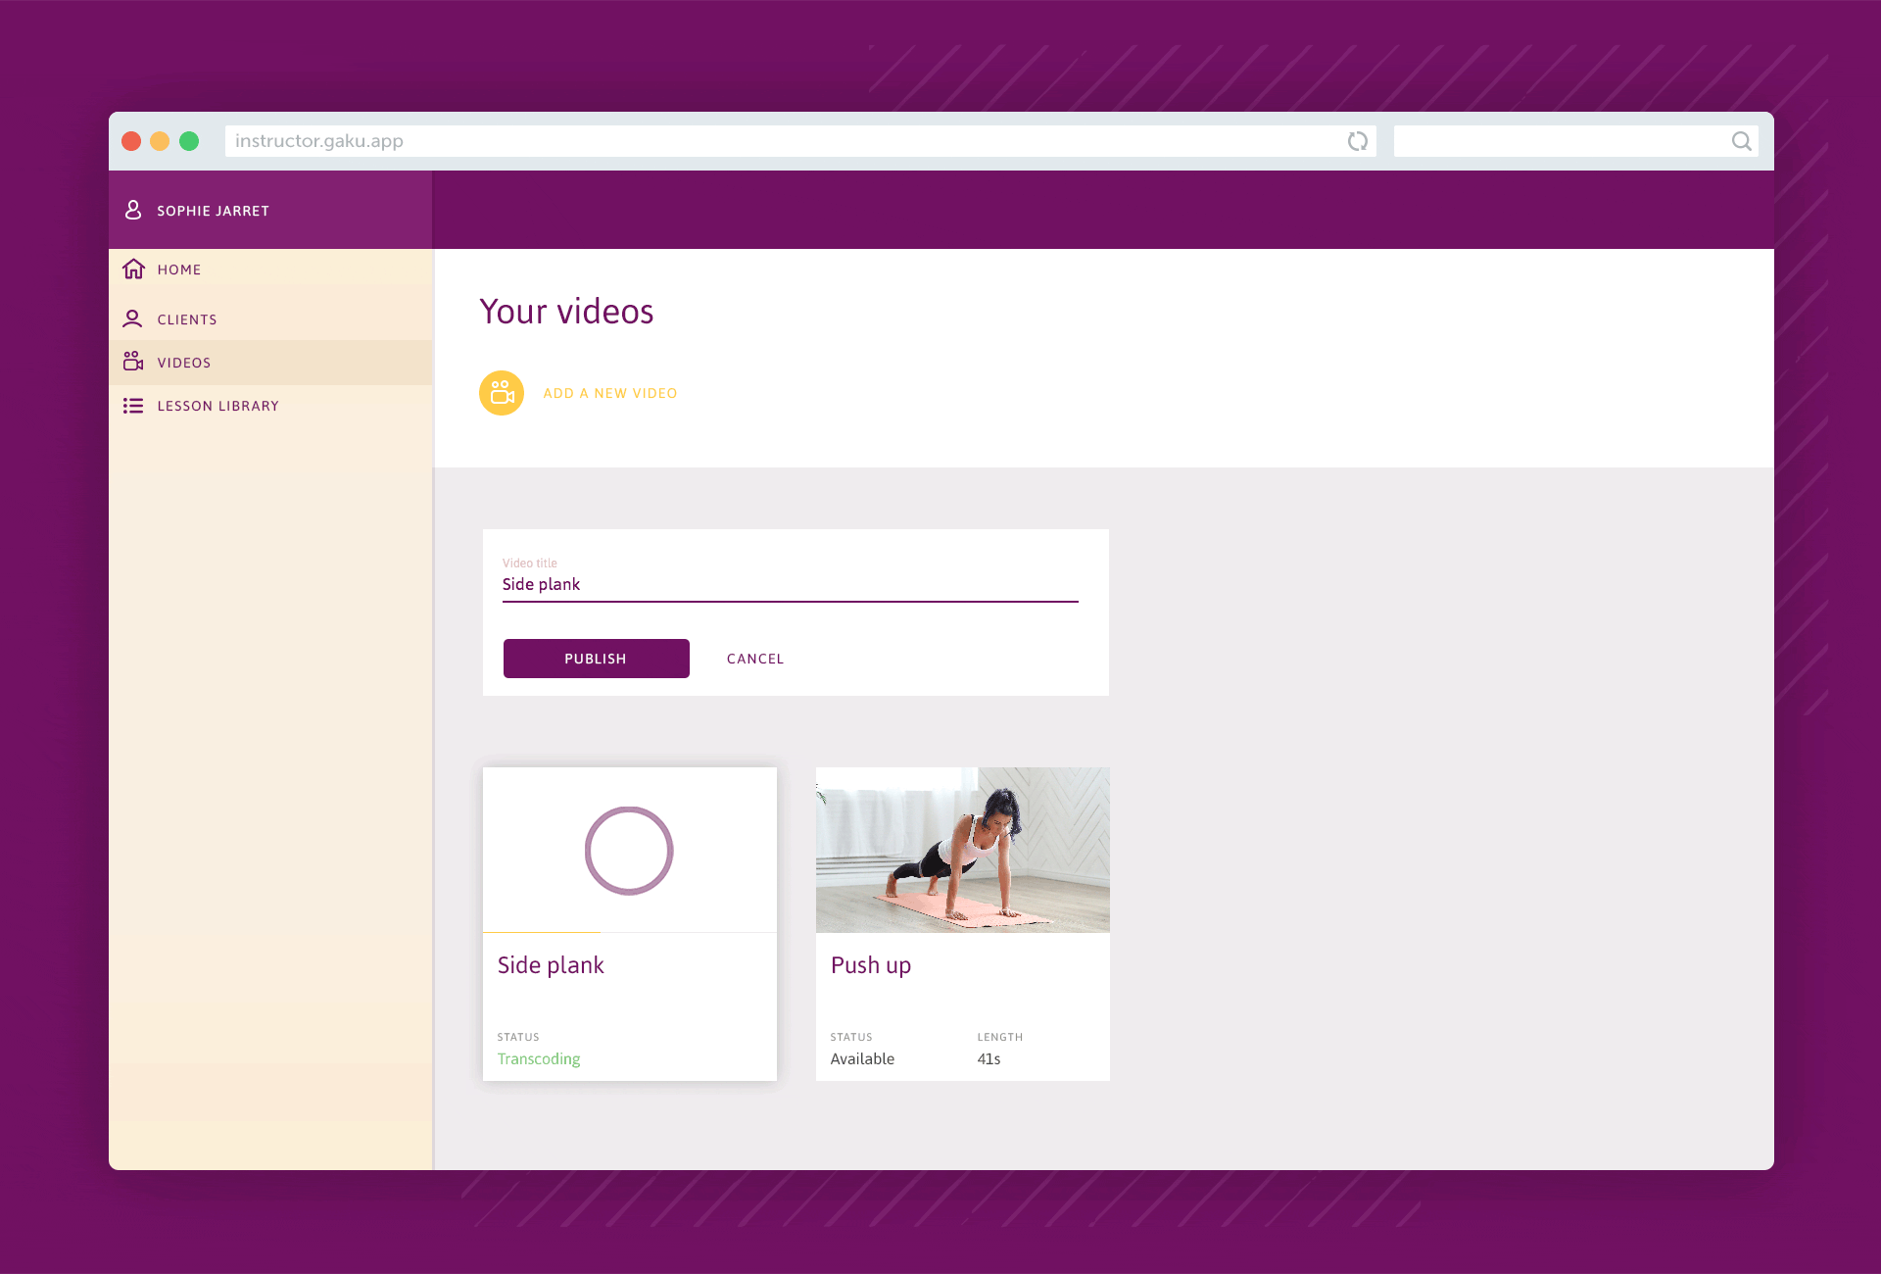Click the Home sidebar icon
Image resolution: width=1881 pixels, height=1274 pixels.
point(135,269)
